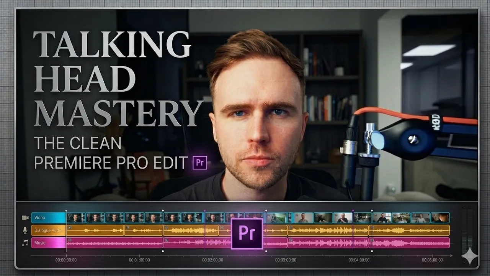Viewport: 490px width, 276px height.
Task: Click the word "MASTERY" in the title
Action: tap(118, 113)
